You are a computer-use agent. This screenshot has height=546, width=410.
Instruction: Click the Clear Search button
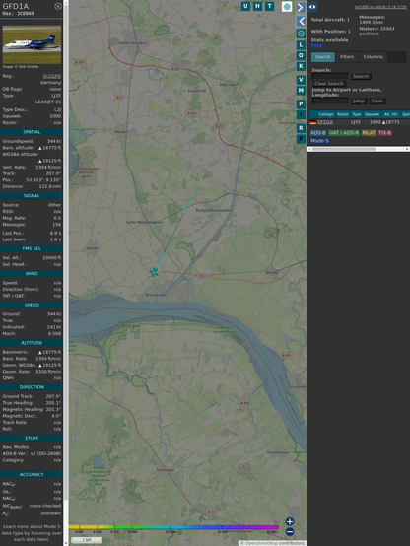(329, 84)
